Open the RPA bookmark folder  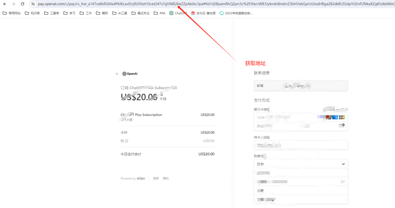pyautogui.click(x=159, y=13)
